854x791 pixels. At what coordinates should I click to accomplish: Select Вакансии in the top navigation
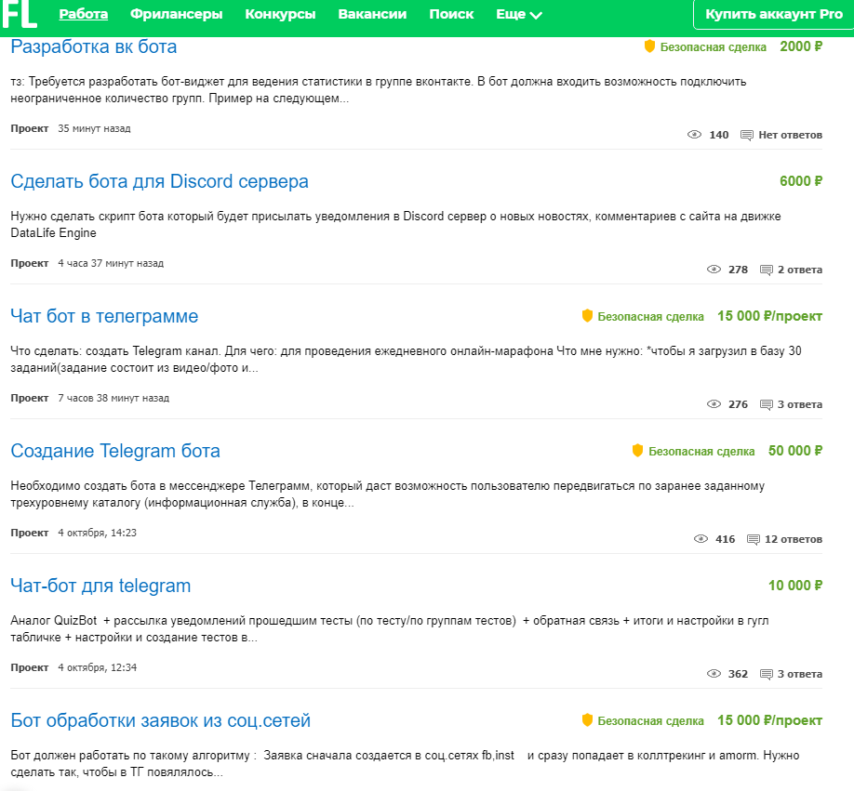click(x=372, y=14)
